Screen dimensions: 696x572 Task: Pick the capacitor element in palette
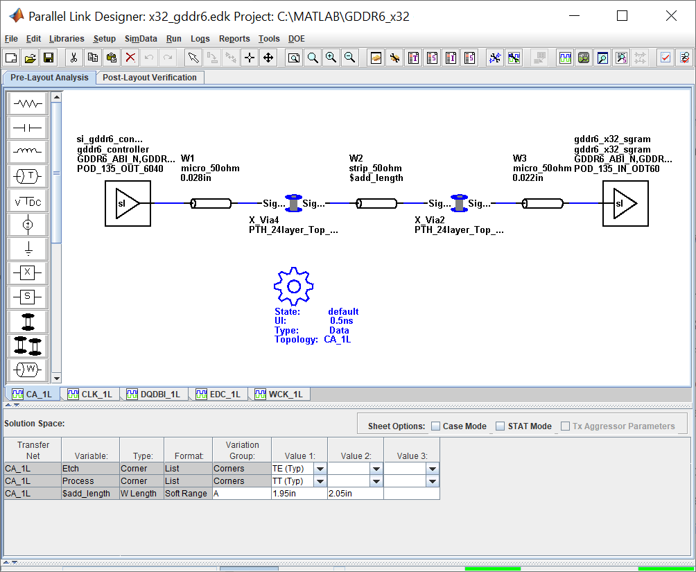pyautogui.click(x=28, y=128)
